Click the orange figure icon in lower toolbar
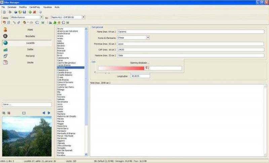The image size is (269, 163). click(24, 23)
